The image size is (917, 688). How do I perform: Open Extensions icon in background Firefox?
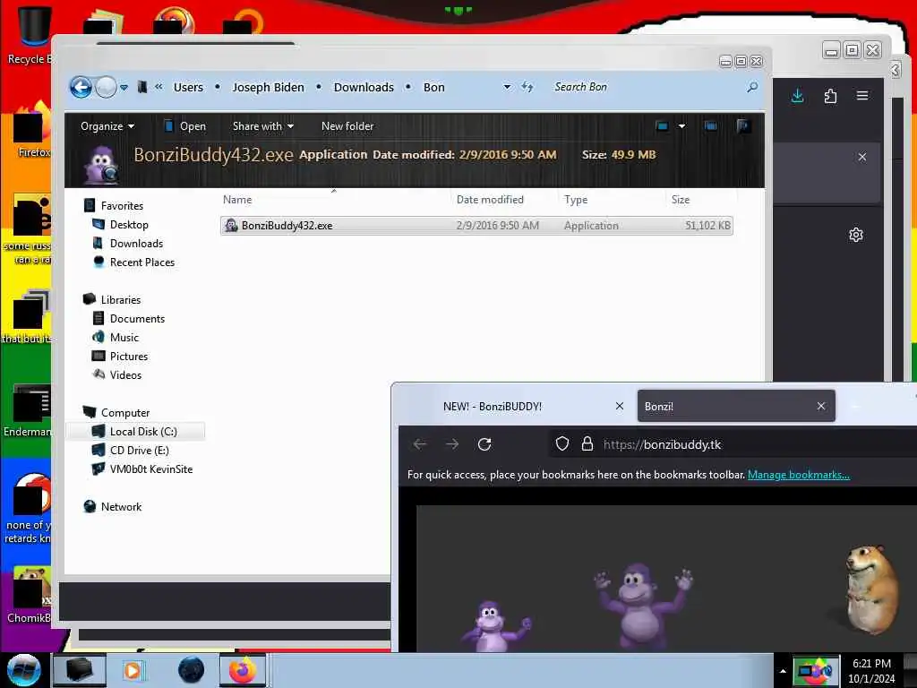click(x=830, y=96)
